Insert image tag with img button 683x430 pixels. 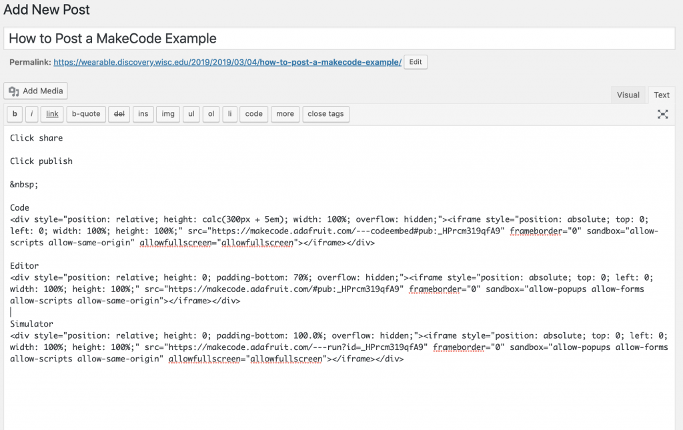(167, 114)
